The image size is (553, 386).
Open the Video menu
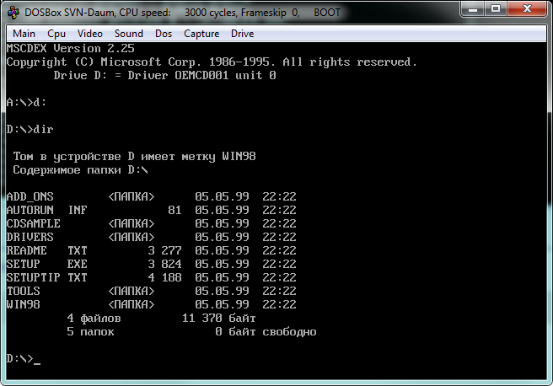point(90,34)
